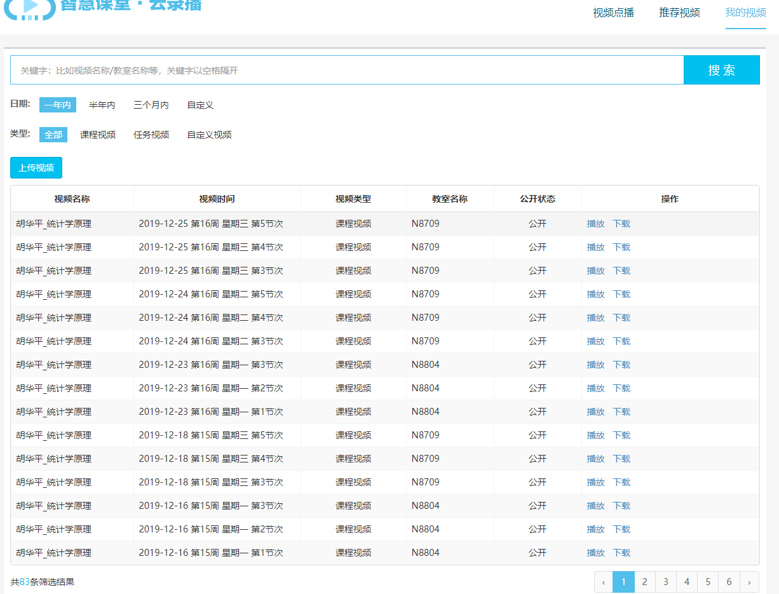Go to page 3 of results
Screen dimensions: 779x594
click(x=665, y=582)
